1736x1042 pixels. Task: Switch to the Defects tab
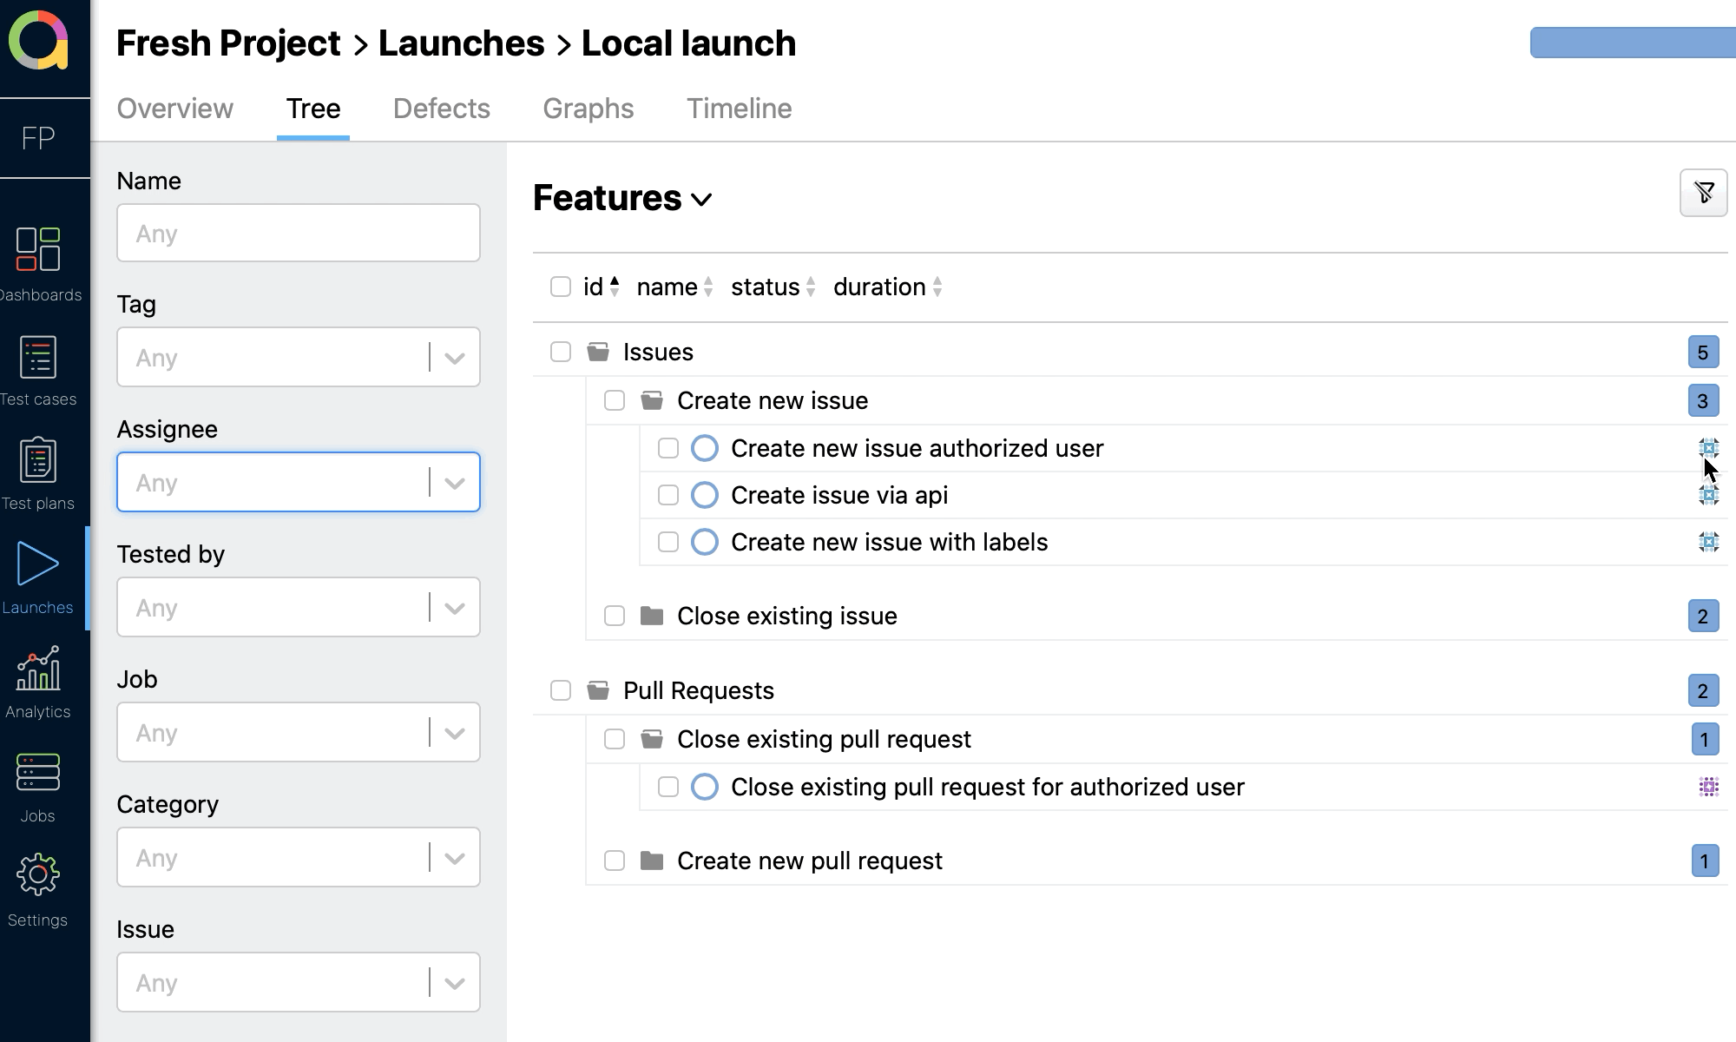pyautogui.click(x=442, y=108)
